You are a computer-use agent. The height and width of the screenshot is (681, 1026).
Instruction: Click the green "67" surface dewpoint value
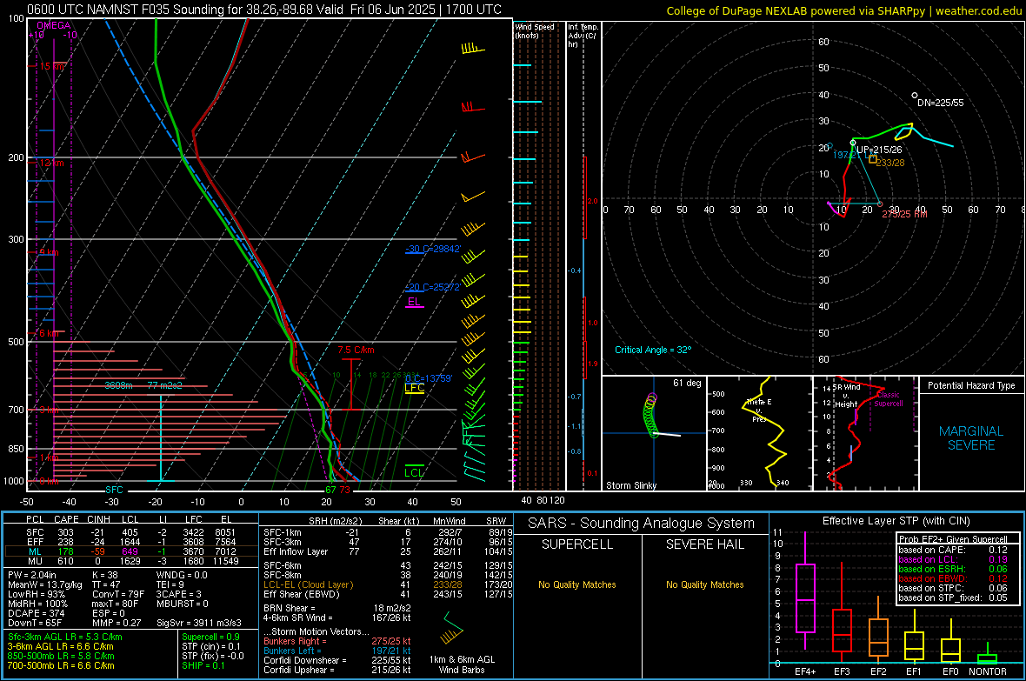[x=330, y=490]
